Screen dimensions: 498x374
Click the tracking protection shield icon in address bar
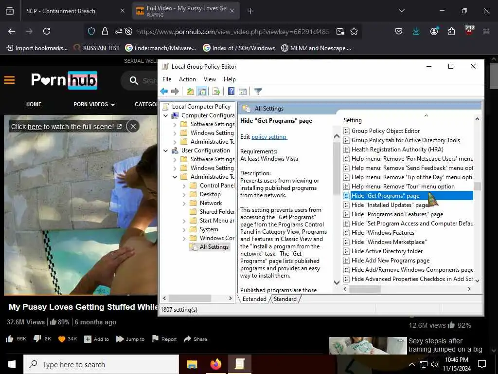click(x=91, y=31)
